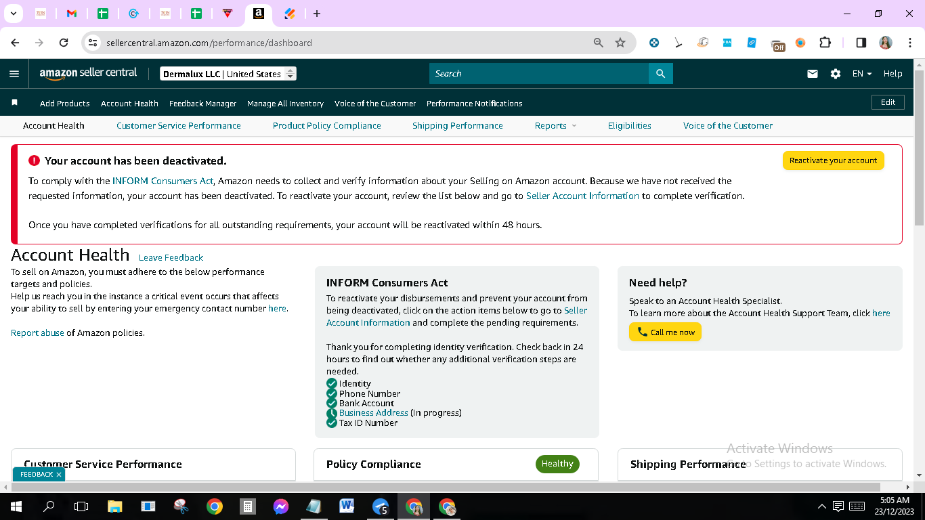Click the Seller Central search field
The width and height of the screenshot is (925, 520).
pyautogui.click(x=539, y=74)
